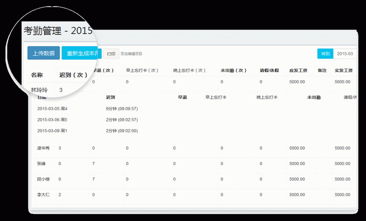The height and width of the screenshot is (221, 366).
Task: Select employee name 李大仁
Action: 43,195
